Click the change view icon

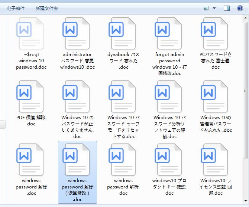[206, 8]
